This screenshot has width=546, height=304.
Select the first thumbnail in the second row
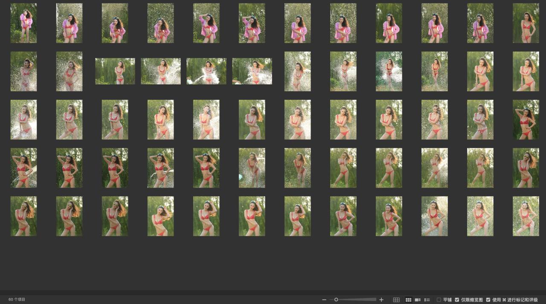[x=23, y=71]
